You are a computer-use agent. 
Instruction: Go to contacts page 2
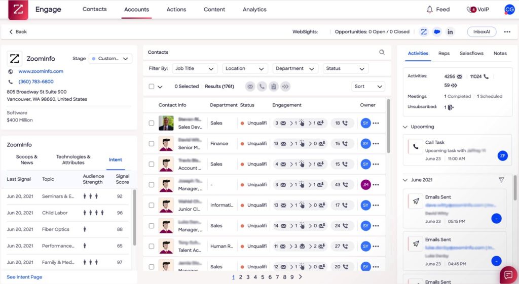pyautogui.click(x=241, y=277)
